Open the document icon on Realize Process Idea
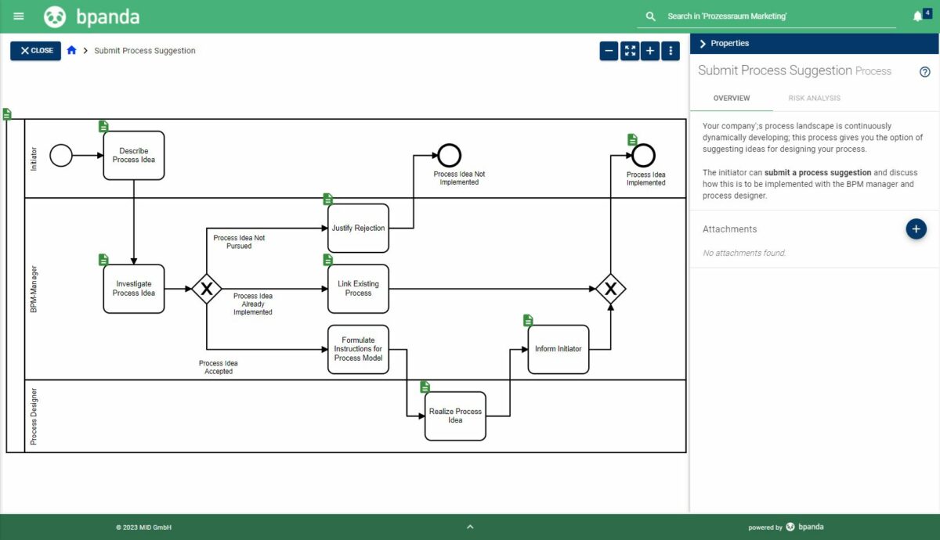940x540 pixels. pyautogui.click(x=424, y=385)
